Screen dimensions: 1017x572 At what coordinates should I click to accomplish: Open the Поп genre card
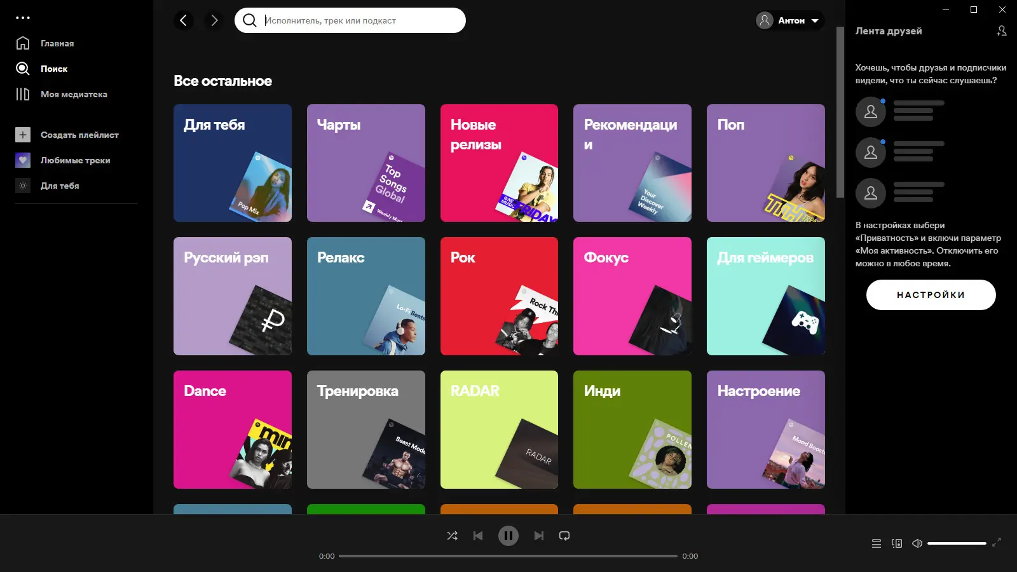(x=766, y=163)
